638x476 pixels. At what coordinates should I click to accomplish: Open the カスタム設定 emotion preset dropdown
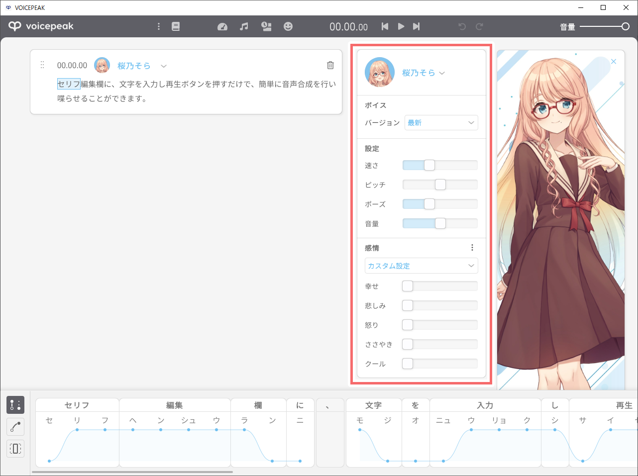click(x=422, y=266)
